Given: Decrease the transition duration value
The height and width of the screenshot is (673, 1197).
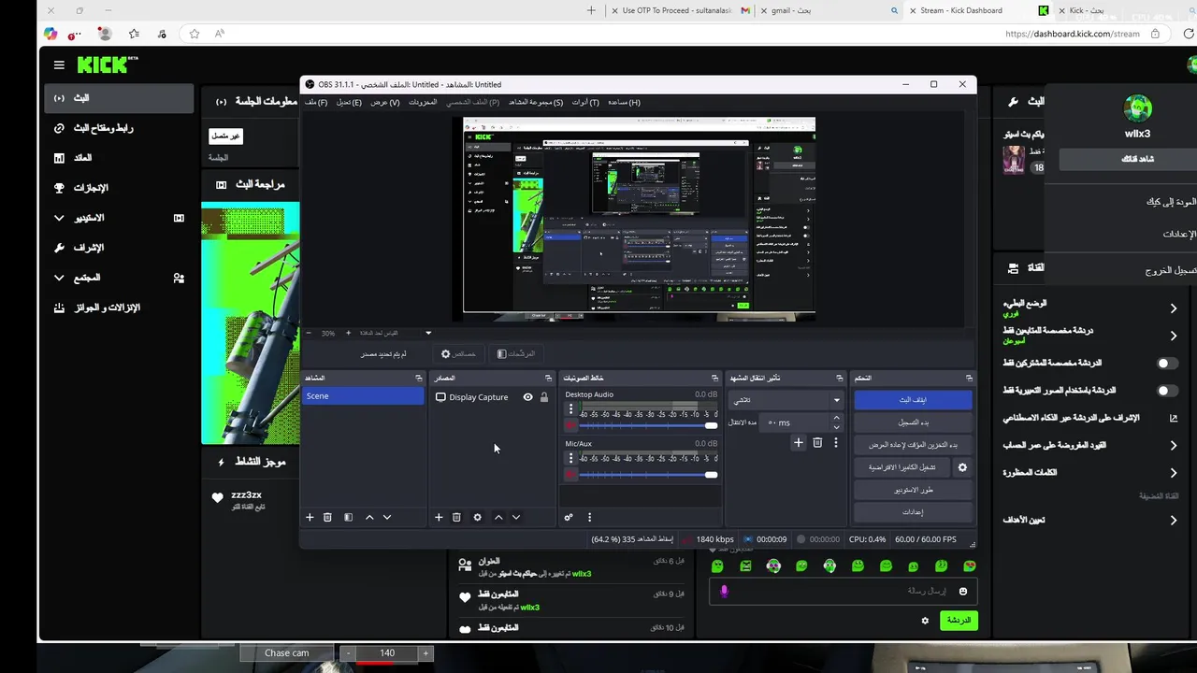Looking at the screenshot, I should point(836,426).
